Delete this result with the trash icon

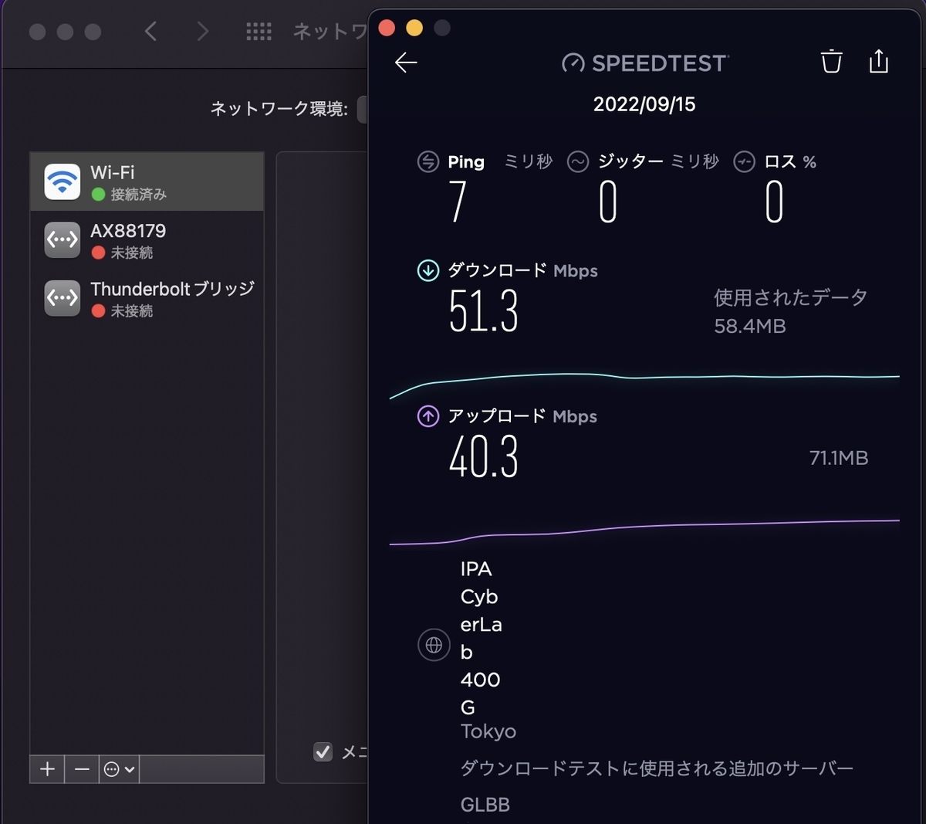tap(831, 62)
